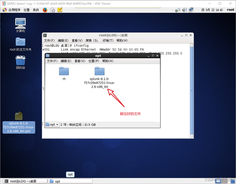Click the volume control icon in system tray
Image resolution: width=236 pixels, height=184 pixels.
184,10
